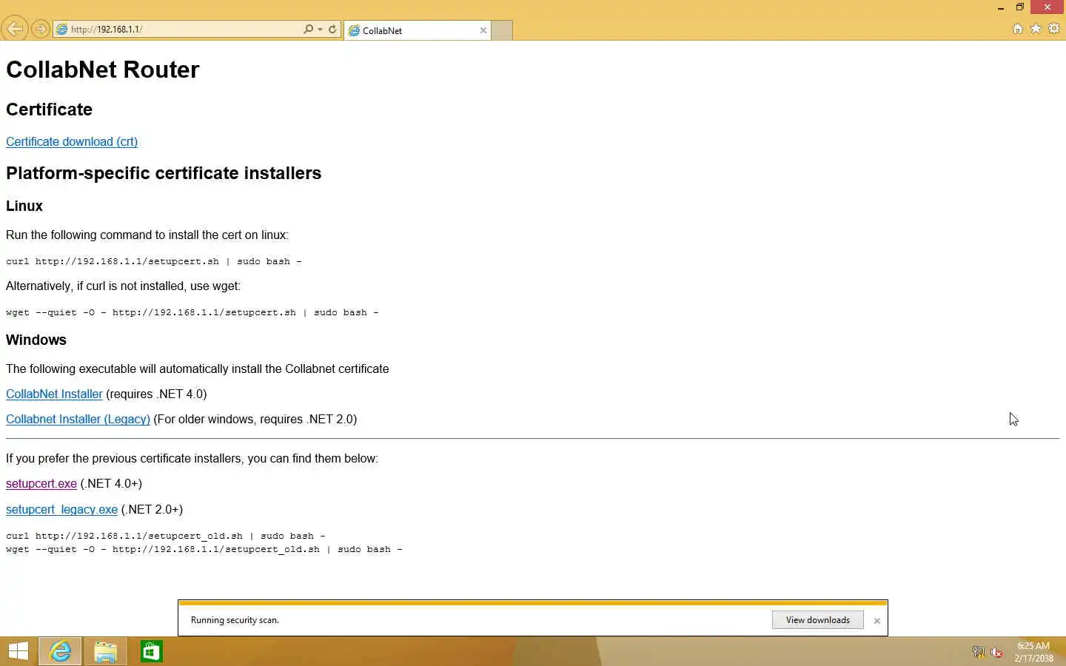Go back using the browser back arrow
The image size is (1066, 666).
[14, 29]
